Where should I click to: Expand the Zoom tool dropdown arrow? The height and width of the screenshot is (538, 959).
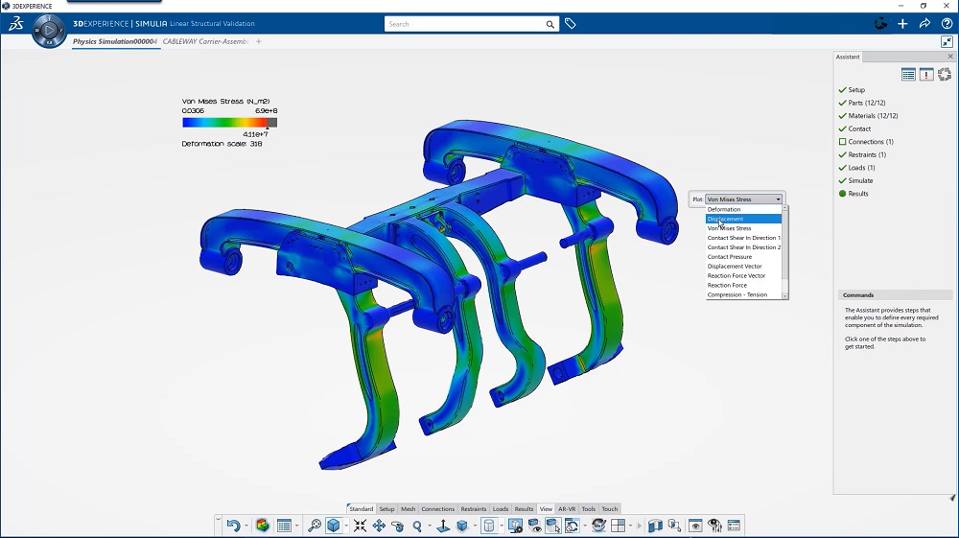coord(430,526)
